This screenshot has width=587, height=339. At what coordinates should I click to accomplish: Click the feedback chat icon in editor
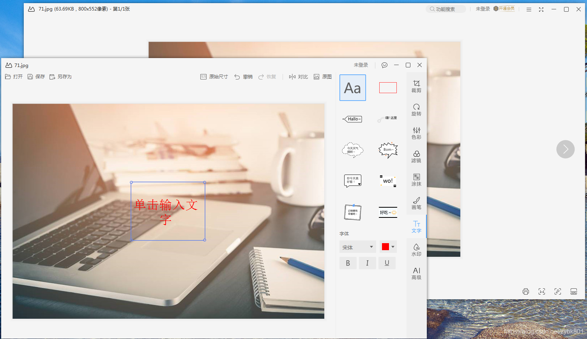(x=384, y=65)
